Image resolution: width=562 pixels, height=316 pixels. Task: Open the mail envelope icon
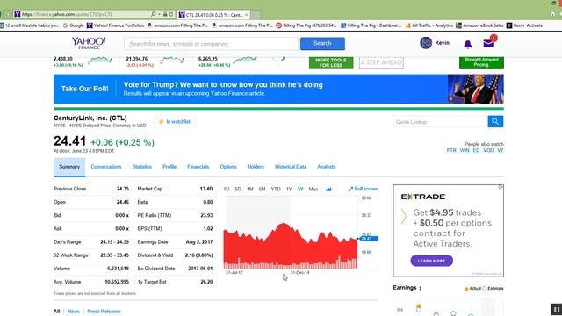[488, 43]
